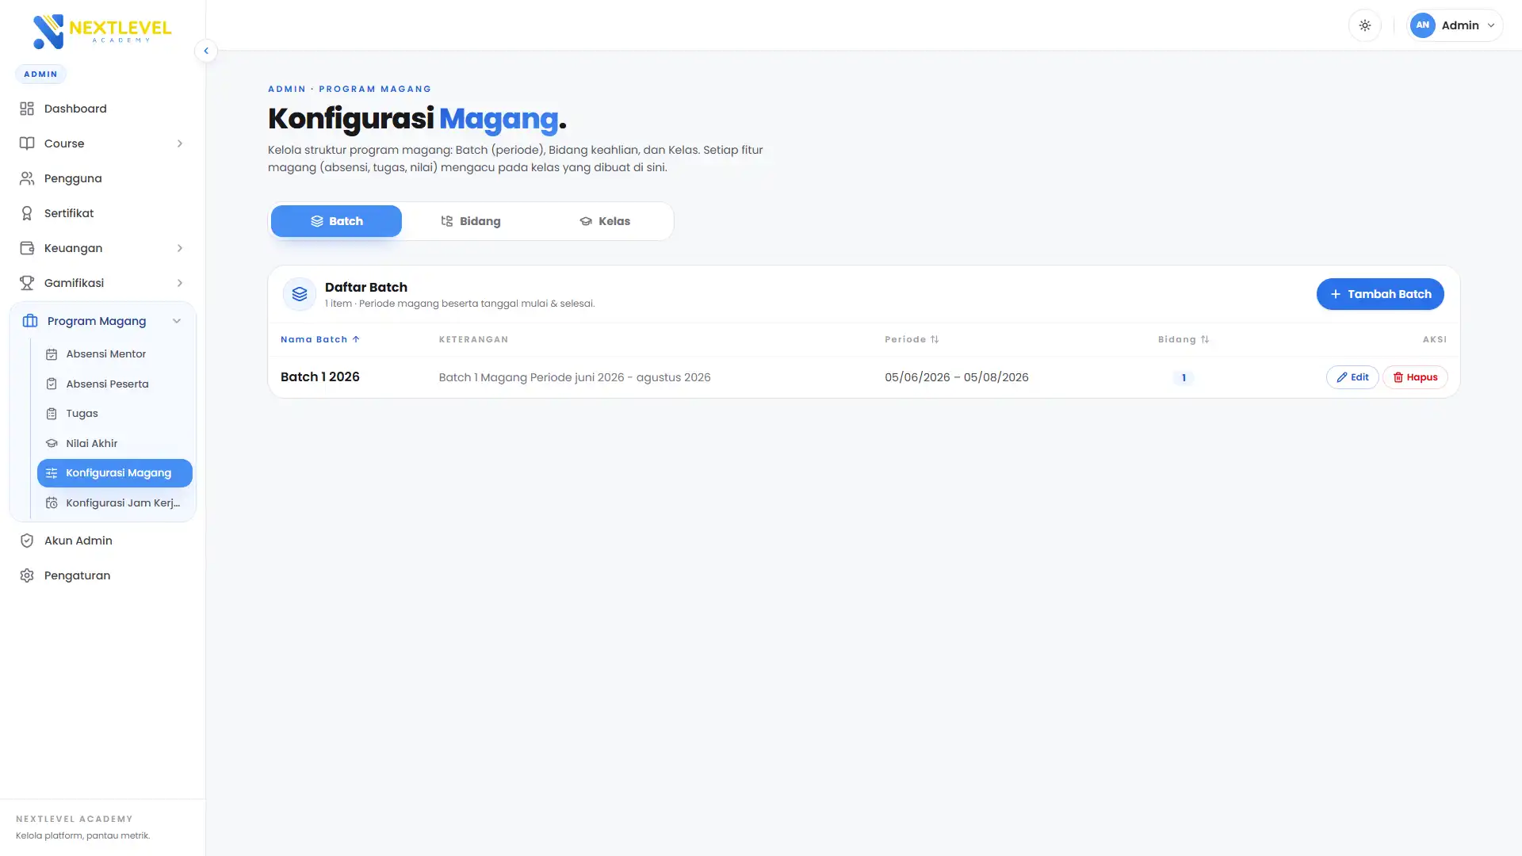Expand the Gamifikasi submenu chevron
This screenshot has height=856, width=1522.
point(180,283)
